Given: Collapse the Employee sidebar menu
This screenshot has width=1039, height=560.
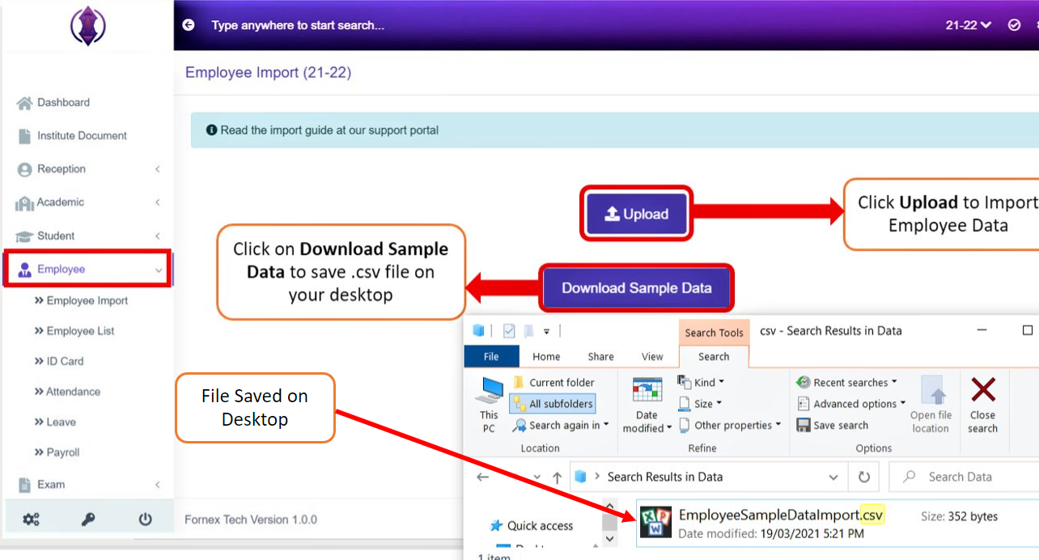Looking at the screenshot, I should 87,269.
